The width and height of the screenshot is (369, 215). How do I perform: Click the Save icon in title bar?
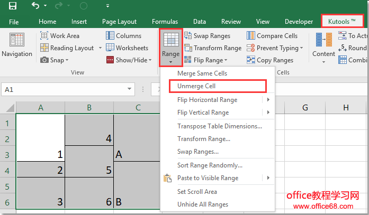click(12, 6)
